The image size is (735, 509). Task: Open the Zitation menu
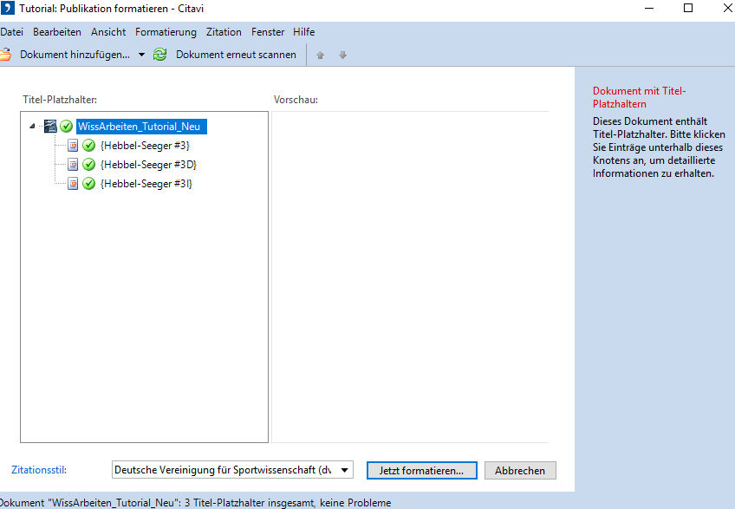coord(224,32)
